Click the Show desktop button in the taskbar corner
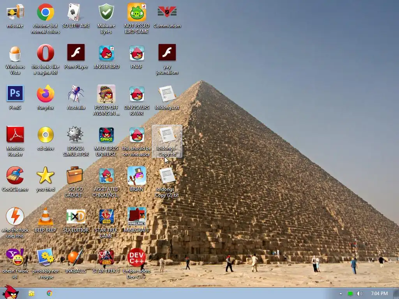The width and height of the screenshot is (399, 299). click(x=396, y=294)
